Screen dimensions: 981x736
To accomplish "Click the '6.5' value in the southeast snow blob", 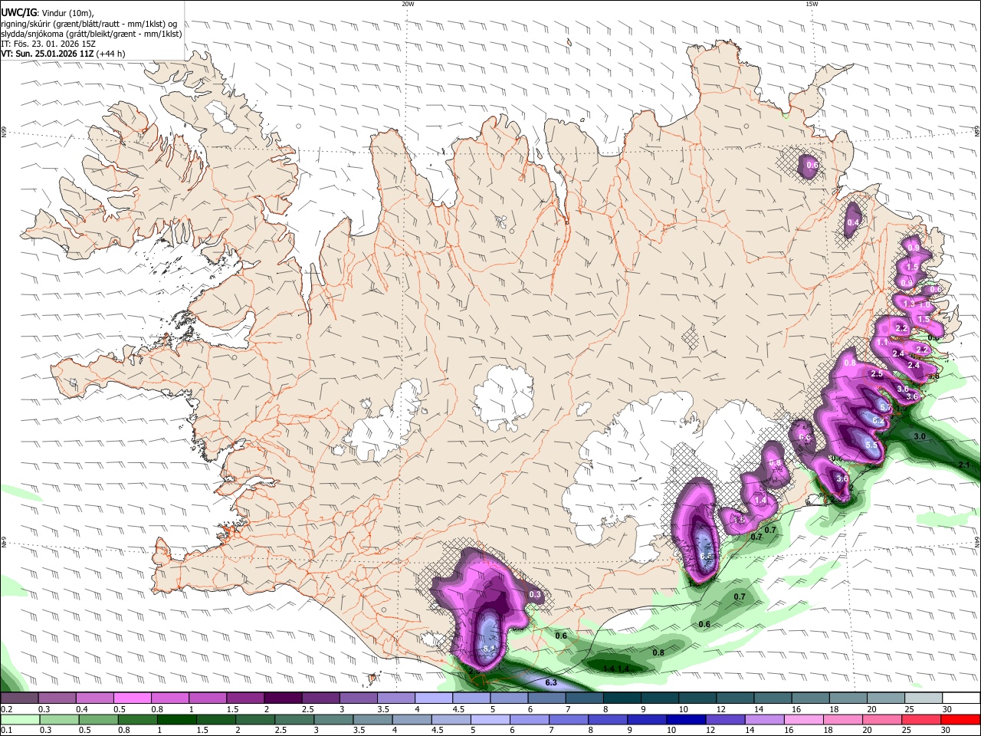I will coord(707,557).
